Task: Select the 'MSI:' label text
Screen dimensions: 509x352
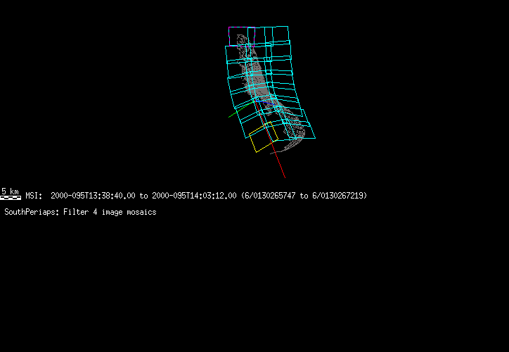Action: pyautogui.click(x=34, y=196)
